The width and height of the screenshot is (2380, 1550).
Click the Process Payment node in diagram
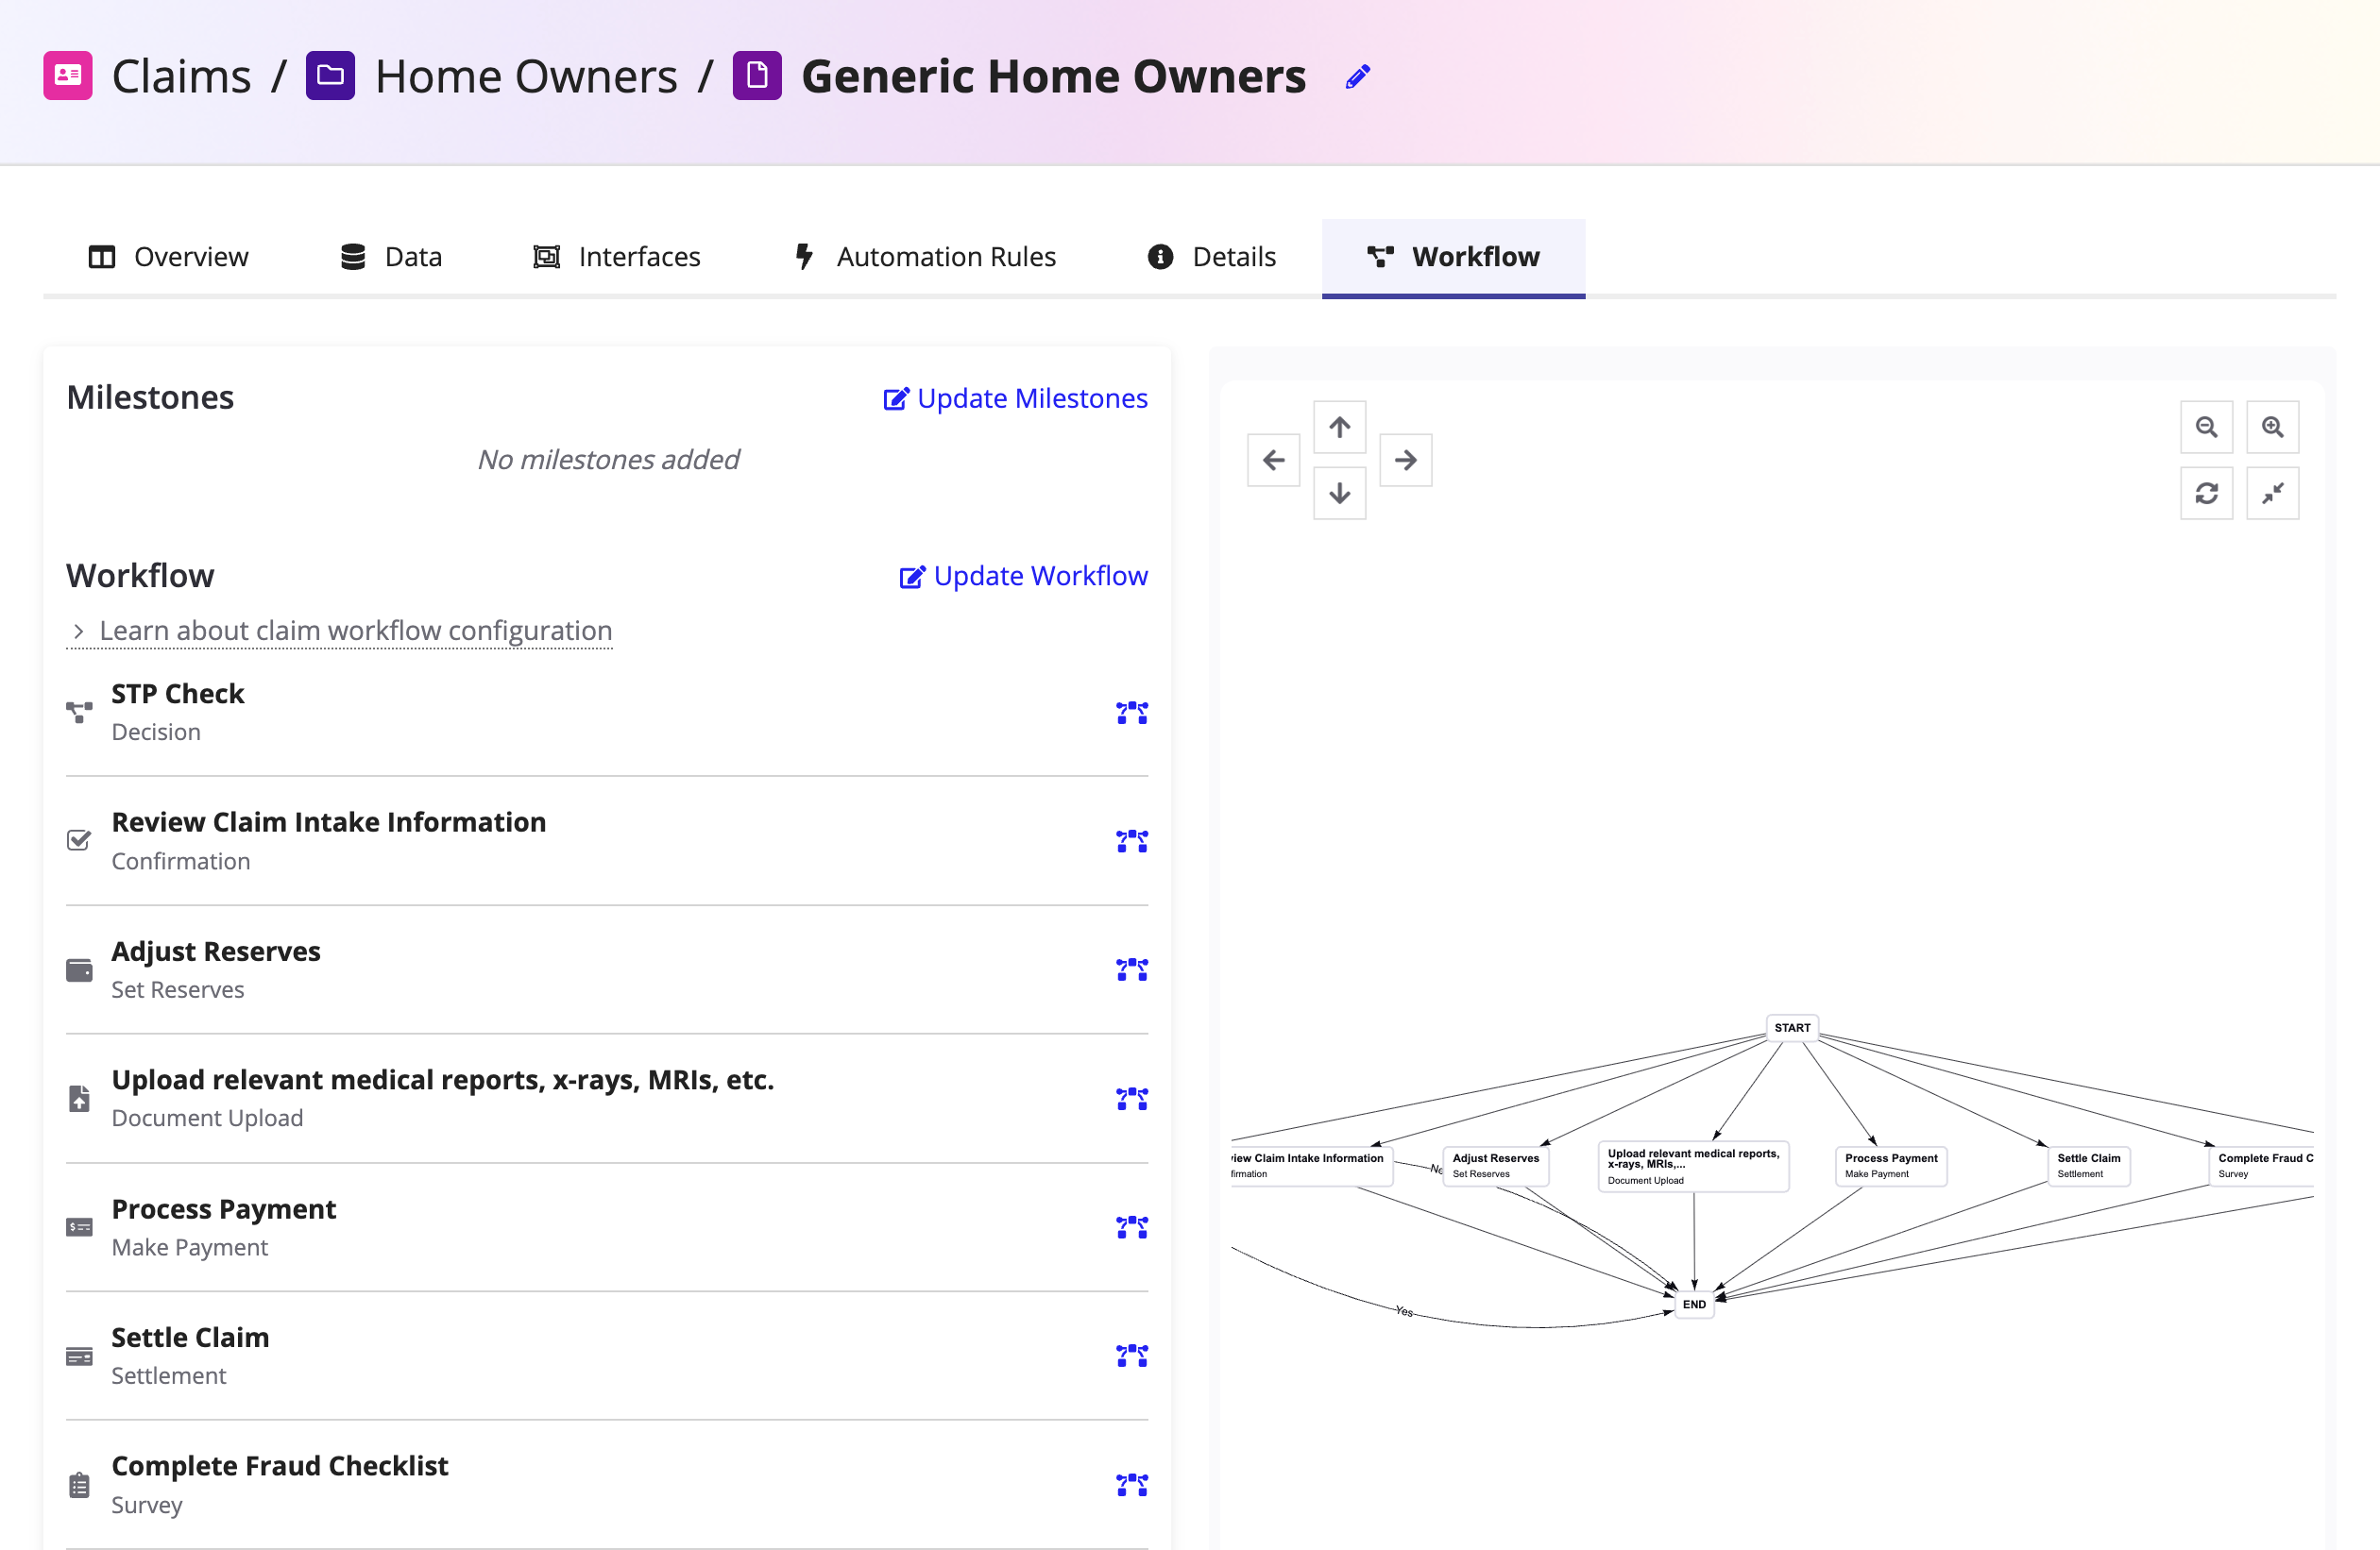[x=1891, y=1165]
